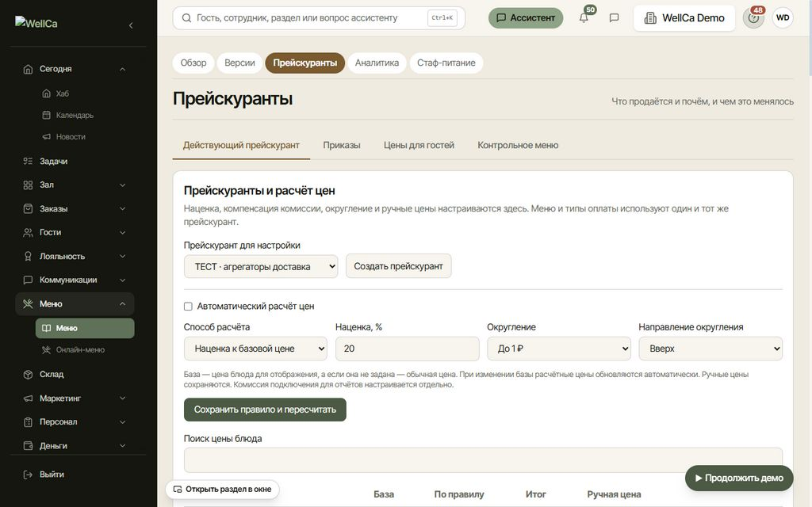Screen dimensions: 812x507
Task: Click the Сегодня home icon
Action: pyautogui.click(x=28, y=69)
